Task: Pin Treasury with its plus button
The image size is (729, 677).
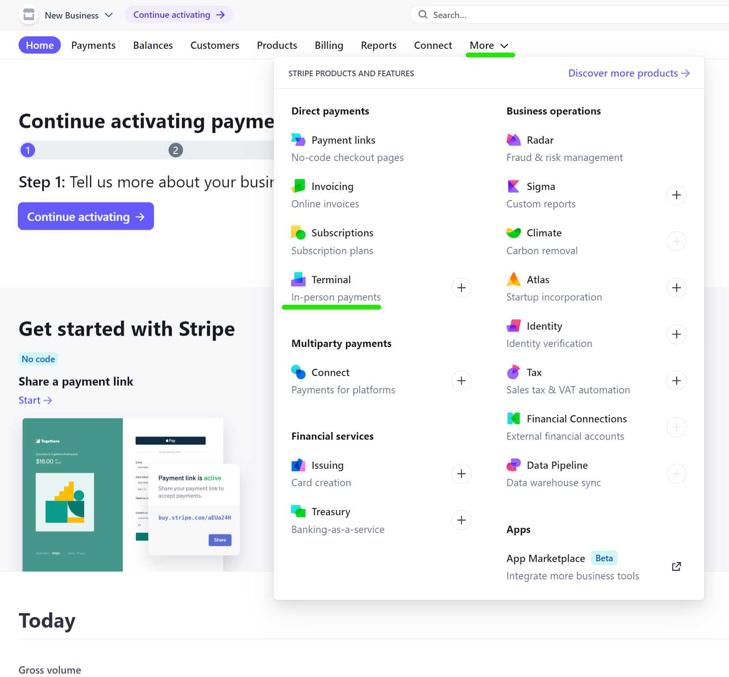Action: tap(461, 520)
